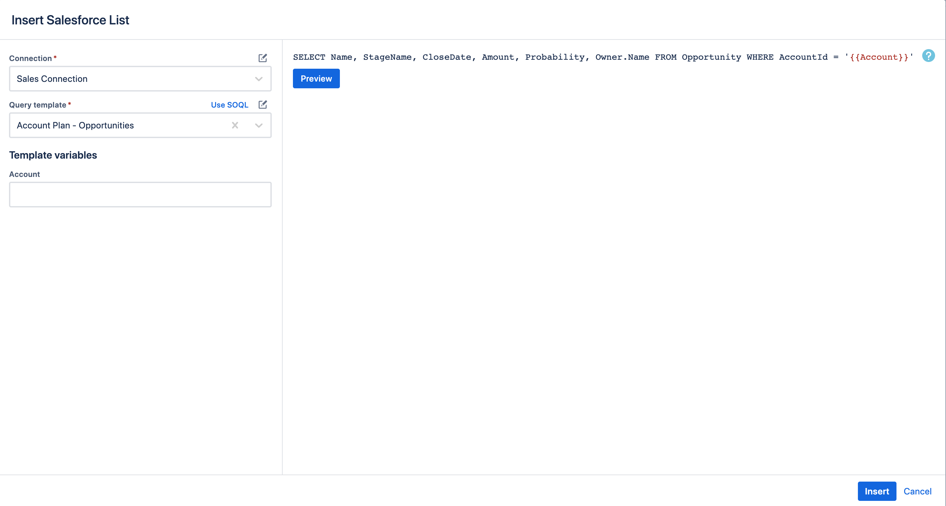The width and height of the screenshot is (946, 506).
Task: Click the Template variables heading
Action: click(53, 155)
